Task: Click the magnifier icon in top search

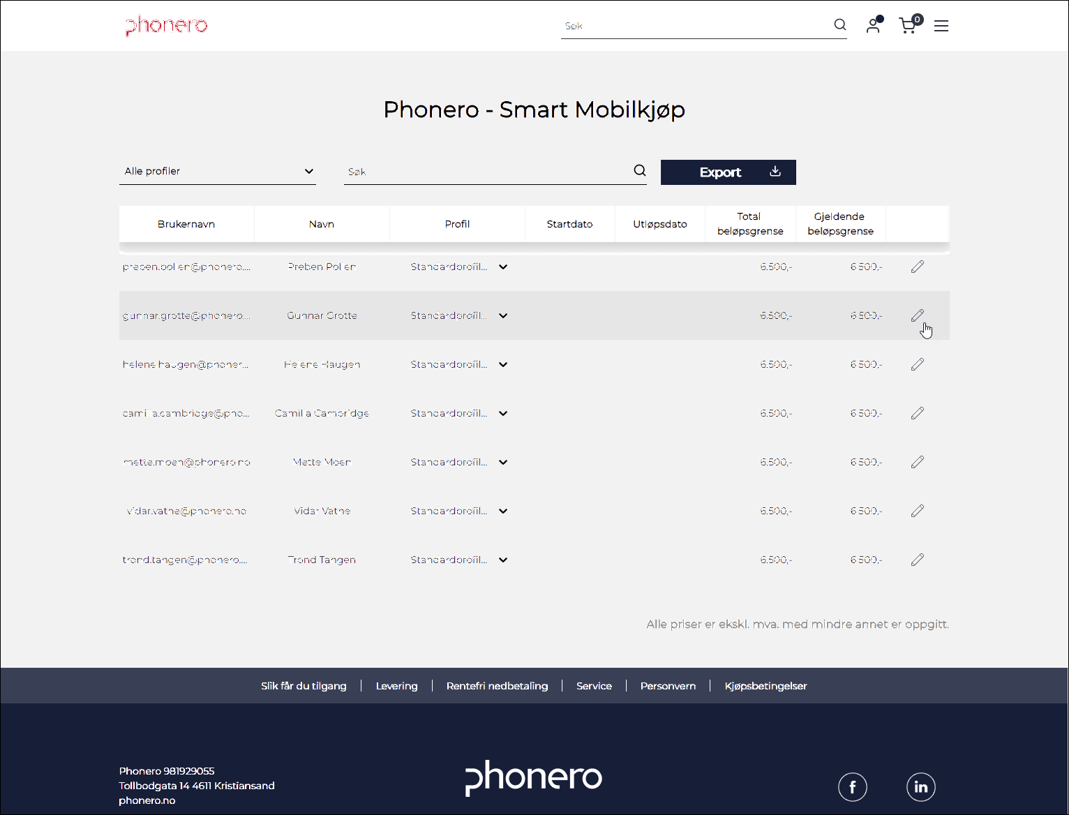Action: 840,25
